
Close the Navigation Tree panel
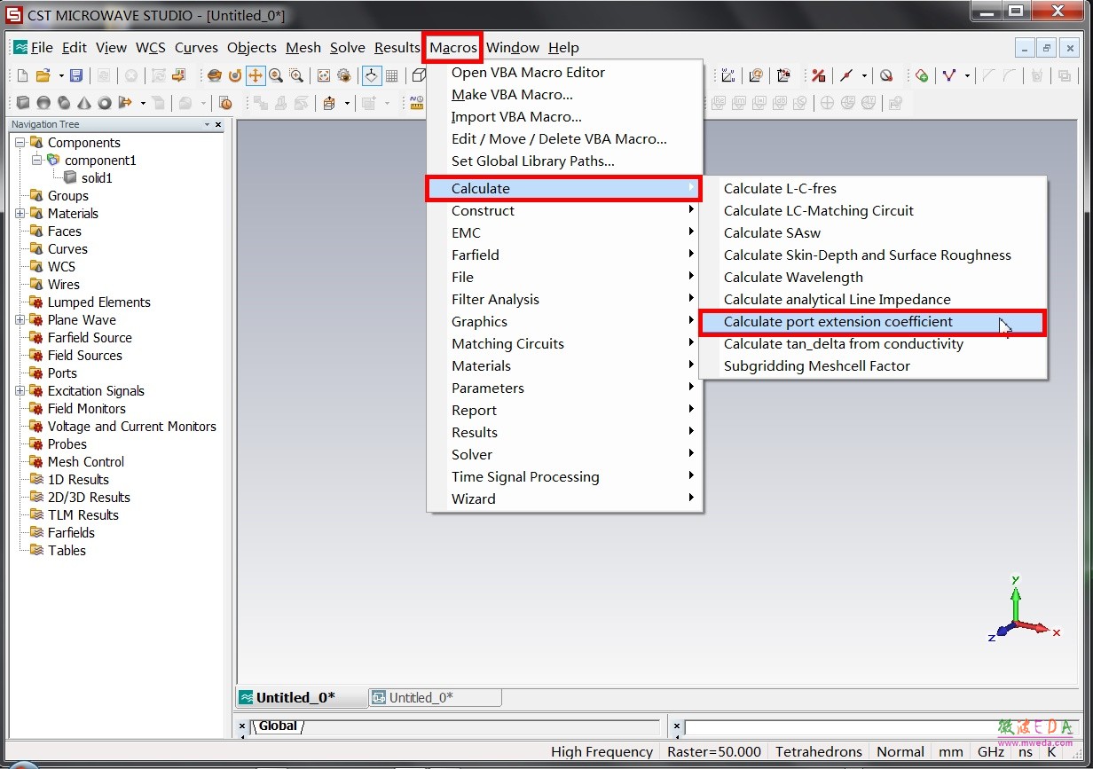(x=218, y=125)
